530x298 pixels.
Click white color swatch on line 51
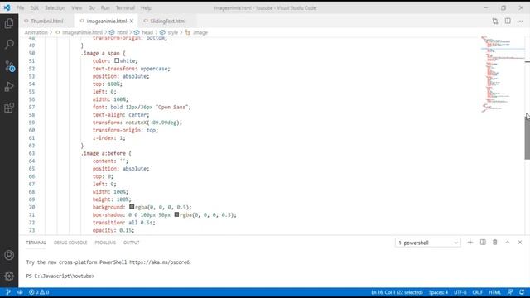click(117, 60)
